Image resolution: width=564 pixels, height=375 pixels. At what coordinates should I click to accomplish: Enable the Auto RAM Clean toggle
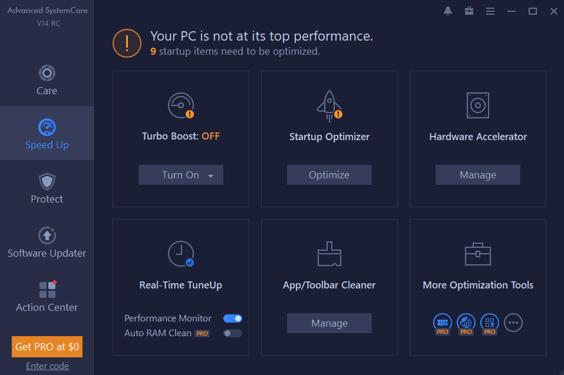coord(233,333)
